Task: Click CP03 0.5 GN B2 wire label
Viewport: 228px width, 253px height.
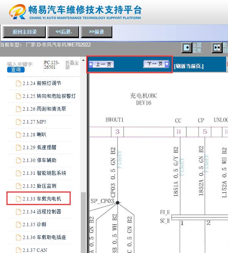Action: (113, 172)
